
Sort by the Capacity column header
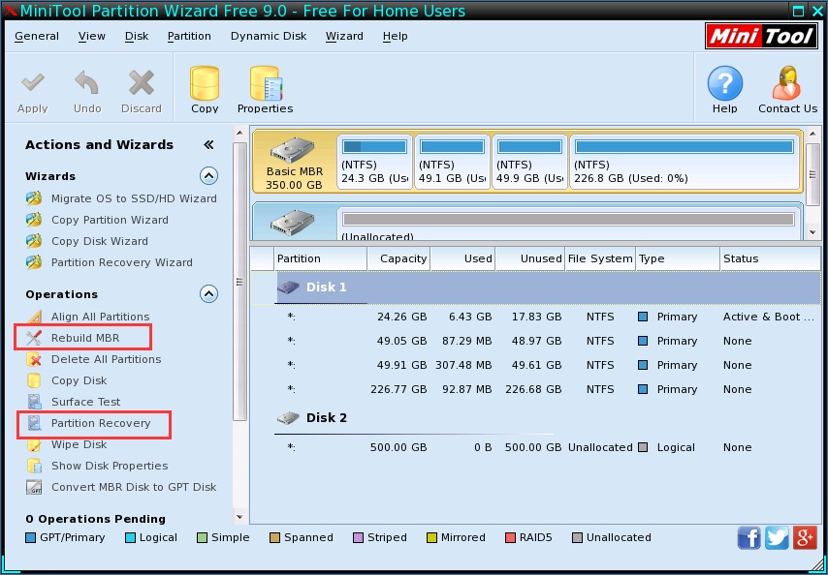click(x=398, y=258)
